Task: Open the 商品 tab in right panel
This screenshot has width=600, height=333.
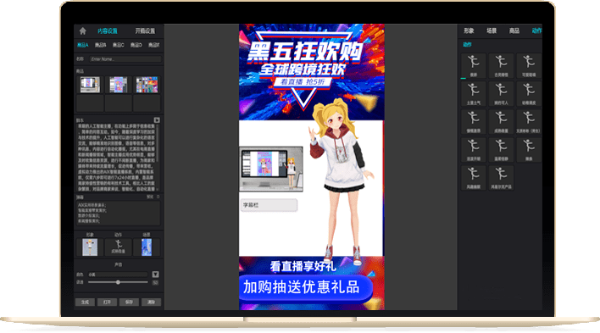Action: 514,31
